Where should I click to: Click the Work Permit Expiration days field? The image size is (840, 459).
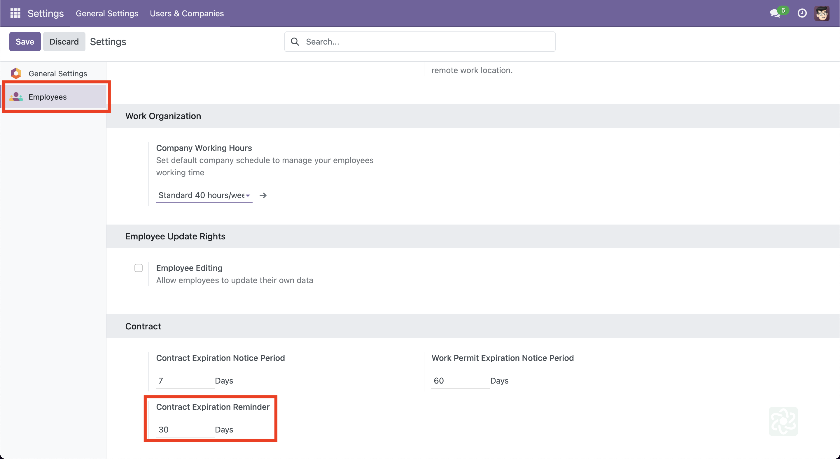(460, 381)
